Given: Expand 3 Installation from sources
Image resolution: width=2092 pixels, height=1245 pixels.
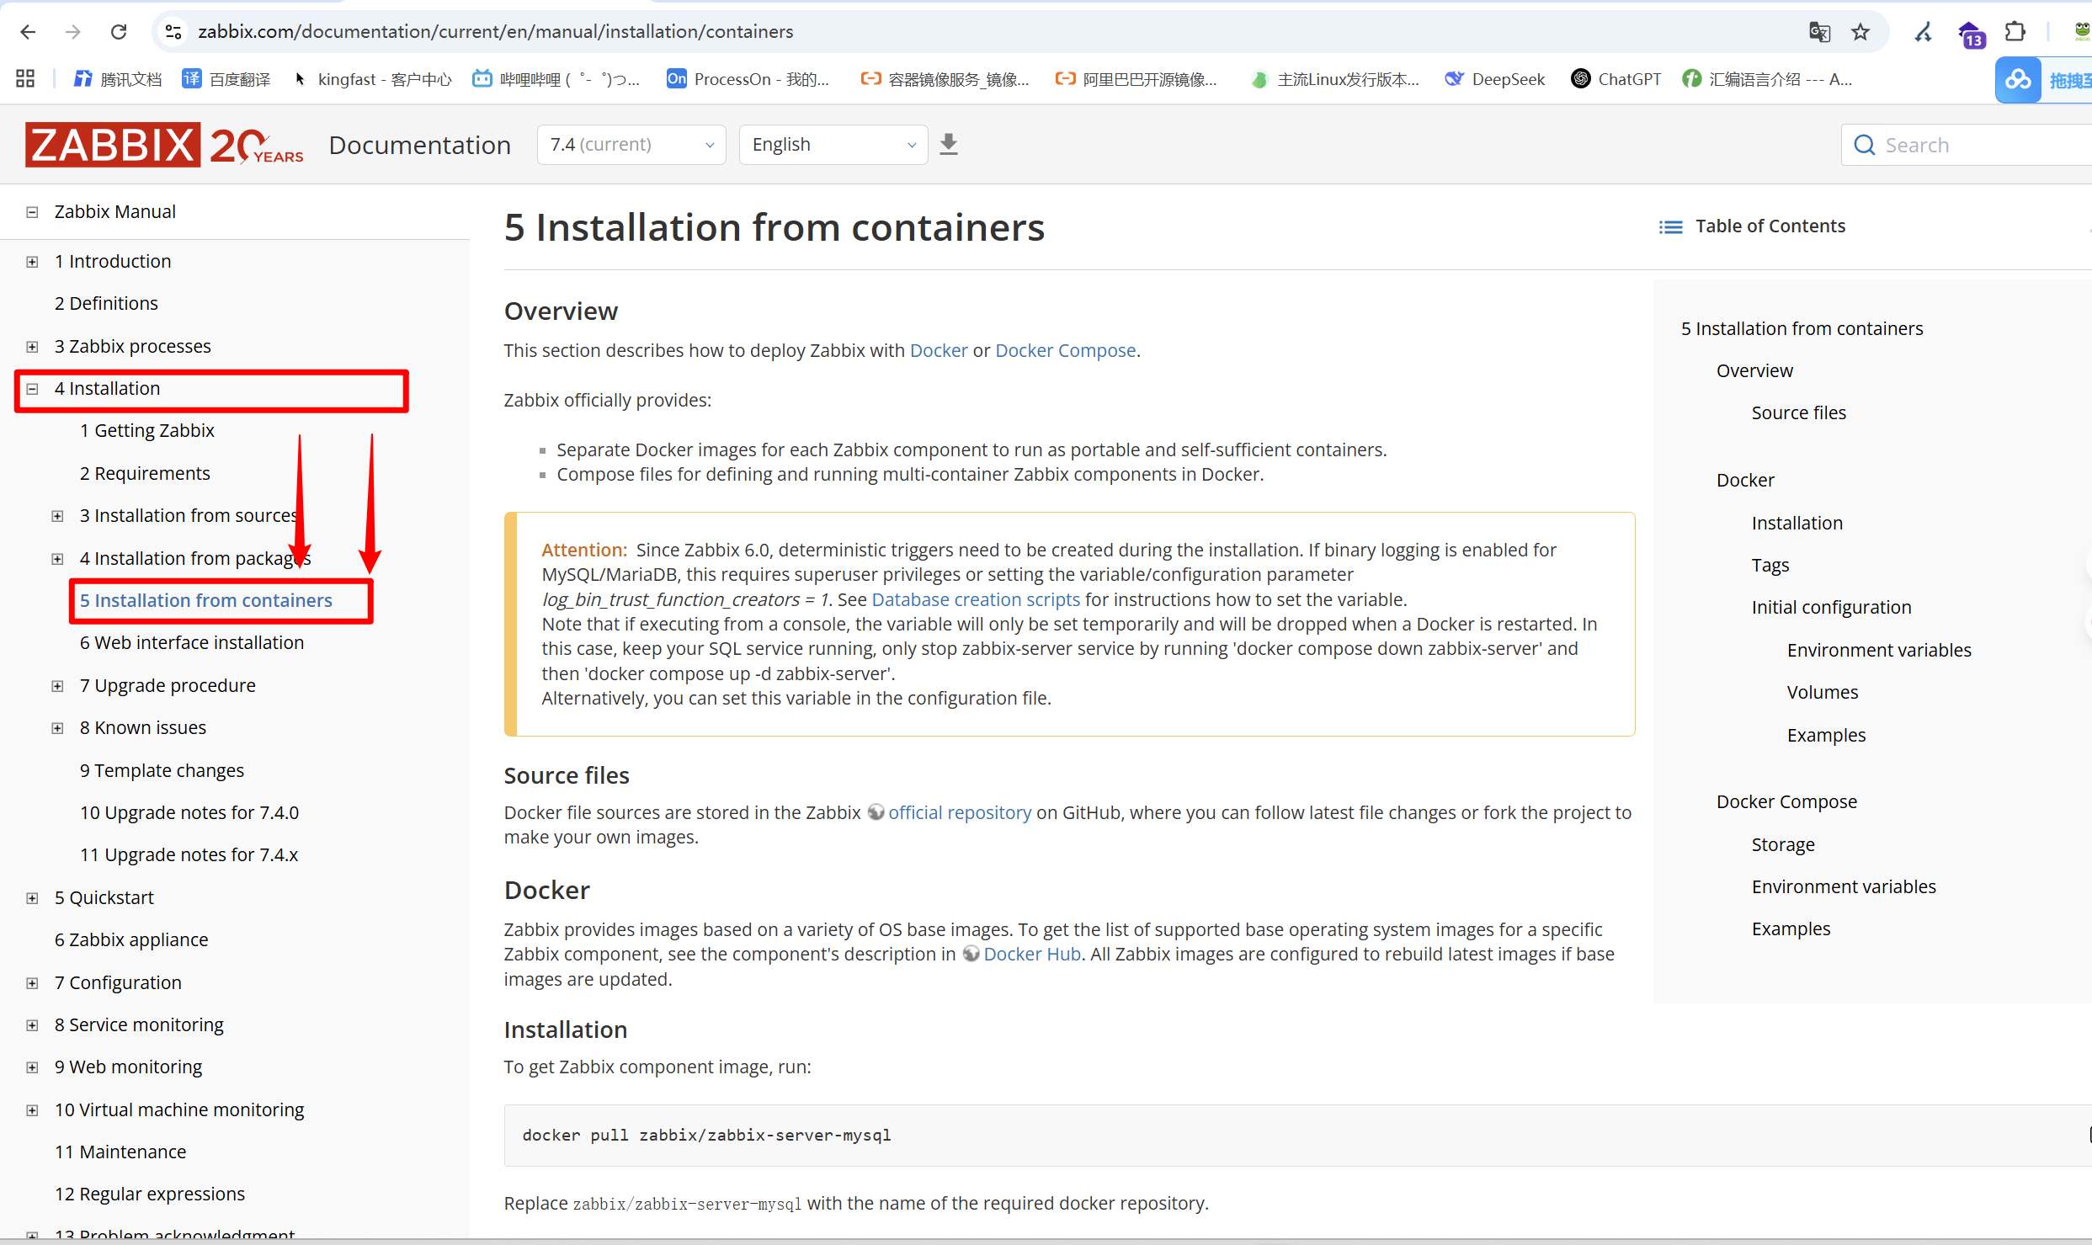Looking at the screenshot, I should point(57,516).
